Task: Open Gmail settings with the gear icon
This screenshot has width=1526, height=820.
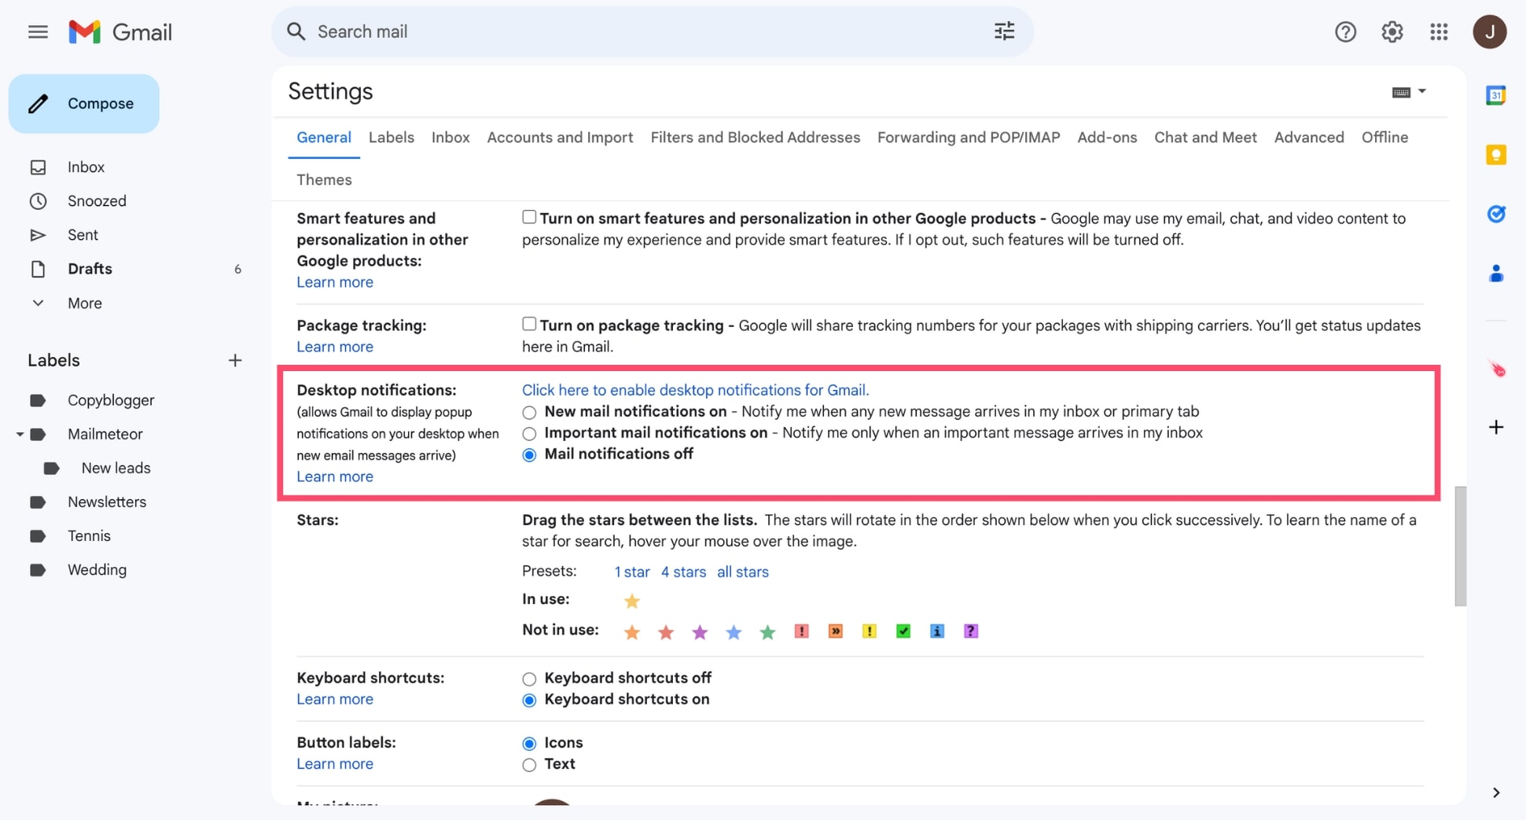Action: [x=1392, y=31]
